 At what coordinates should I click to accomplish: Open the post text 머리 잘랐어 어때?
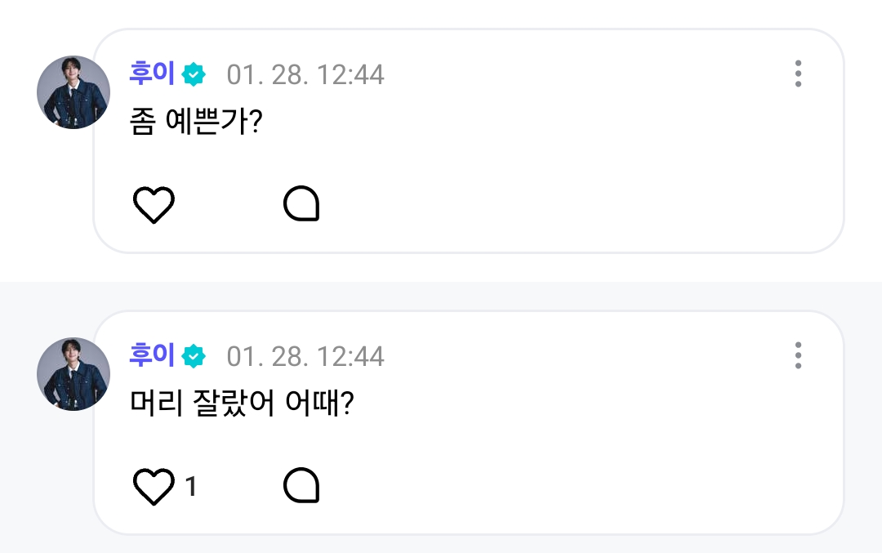point(241,404)
